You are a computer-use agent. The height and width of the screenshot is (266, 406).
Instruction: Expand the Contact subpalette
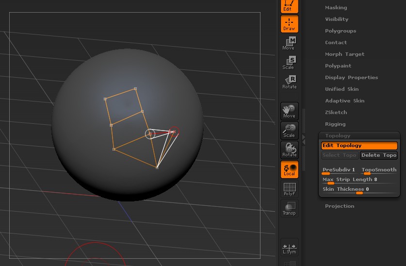coord(336,43)
